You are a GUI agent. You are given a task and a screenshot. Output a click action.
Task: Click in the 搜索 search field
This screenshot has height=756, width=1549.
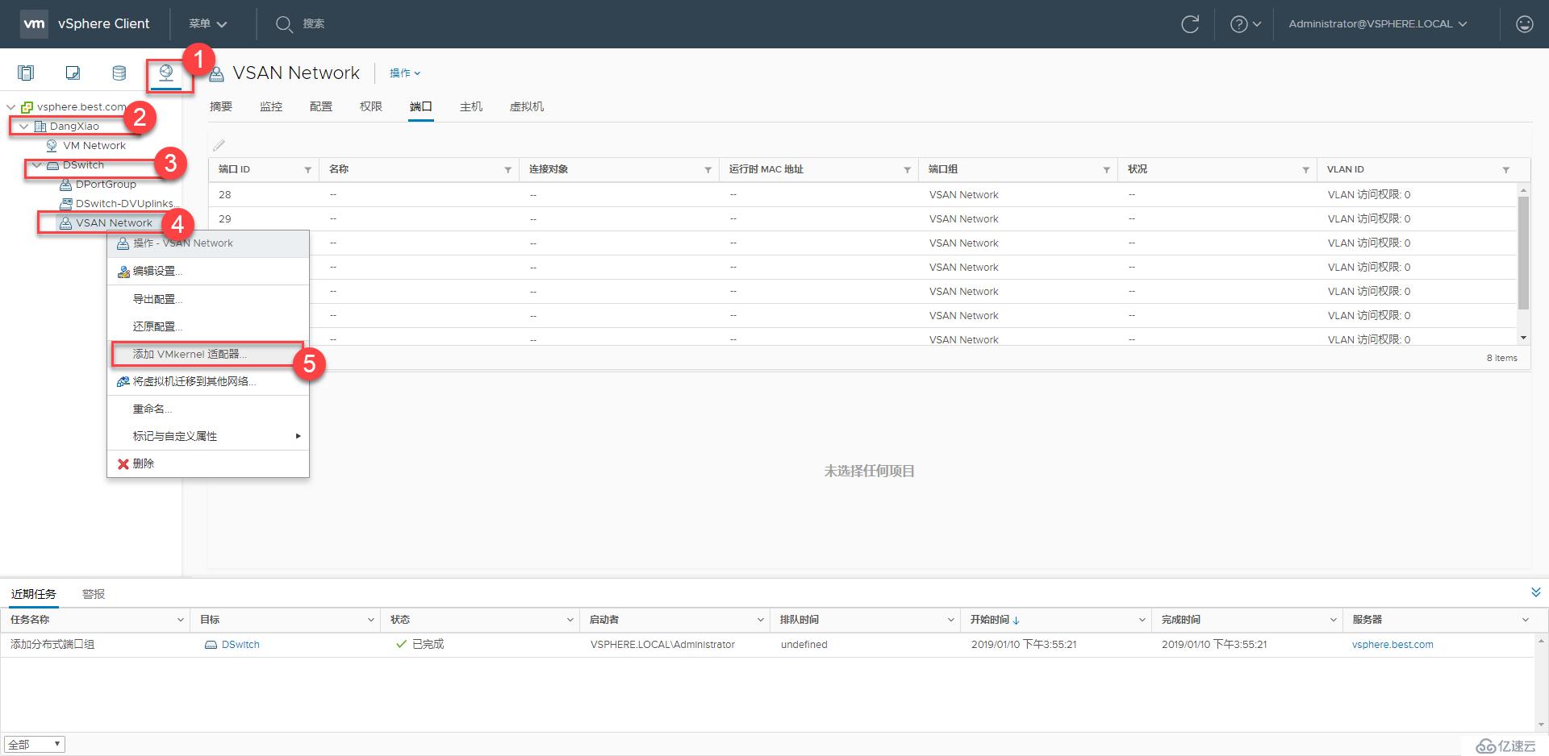point(313,24)
